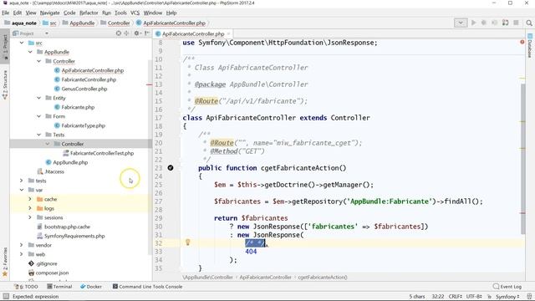This screenshot has height=301, width=535.
Task: Open the Favorites side tool window
Action: (x=5, y=262)
